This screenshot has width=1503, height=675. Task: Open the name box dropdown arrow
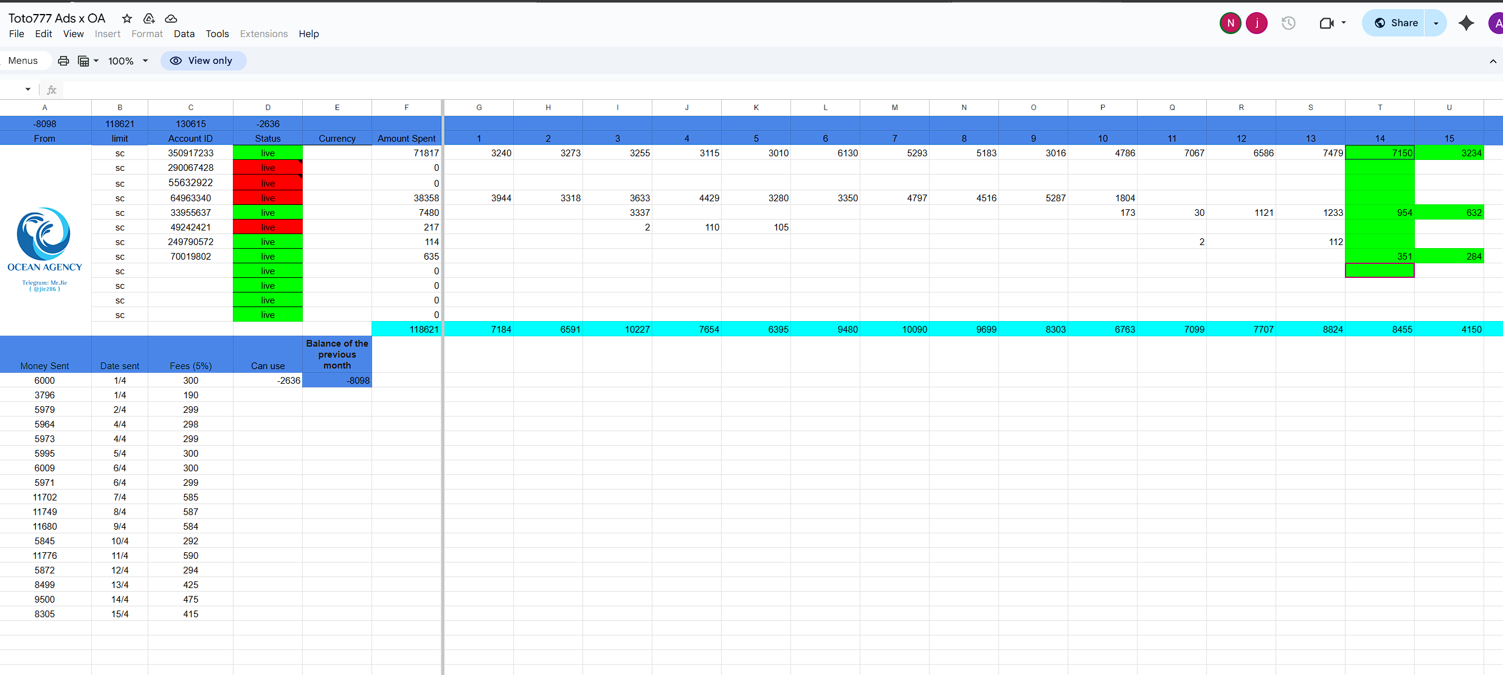pos(28,89)
